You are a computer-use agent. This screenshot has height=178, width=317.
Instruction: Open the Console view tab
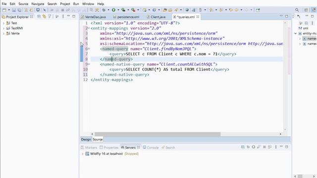[151, 147]
